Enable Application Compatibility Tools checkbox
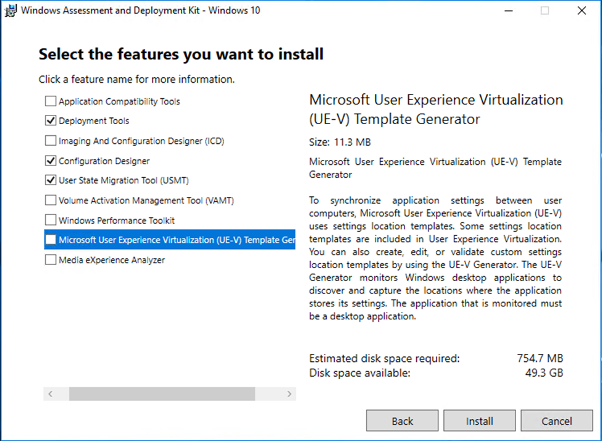The image size is (602, 441). (x=51, y=101)
